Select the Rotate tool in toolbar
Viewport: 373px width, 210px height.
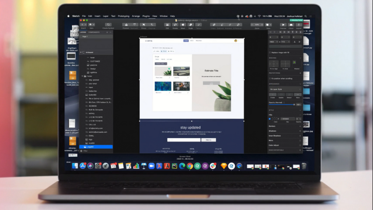pyautogui.click(x=175, y=25)
